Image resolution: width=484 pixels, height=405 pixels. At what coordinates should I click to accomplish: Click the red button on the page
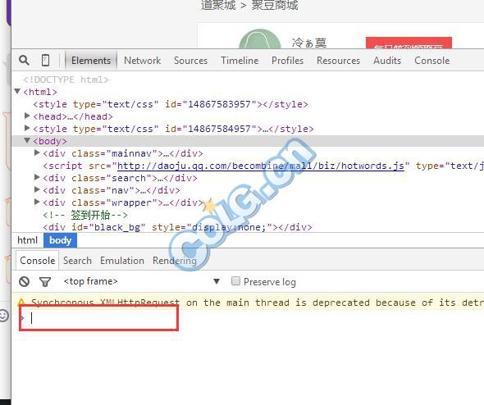tap(409, 43)
